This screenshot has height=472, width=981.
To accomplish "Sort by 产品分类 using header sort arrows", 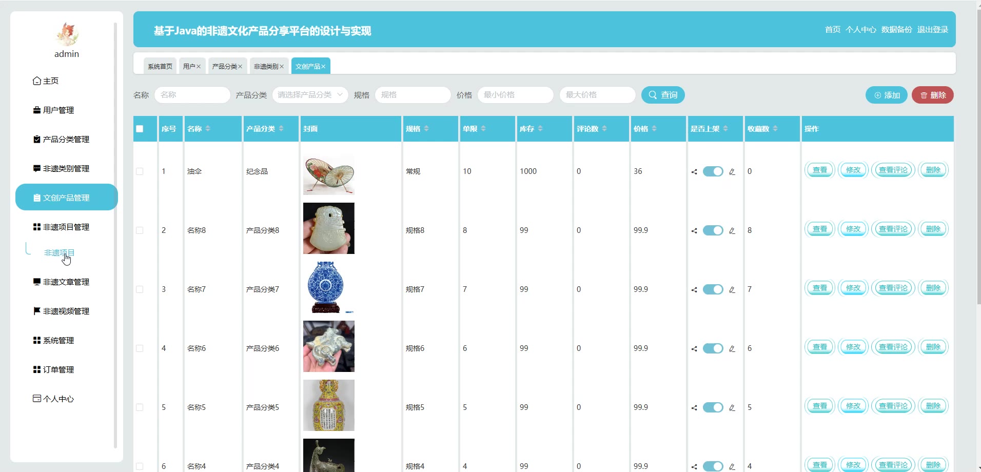I will click(x=281, y=129).
